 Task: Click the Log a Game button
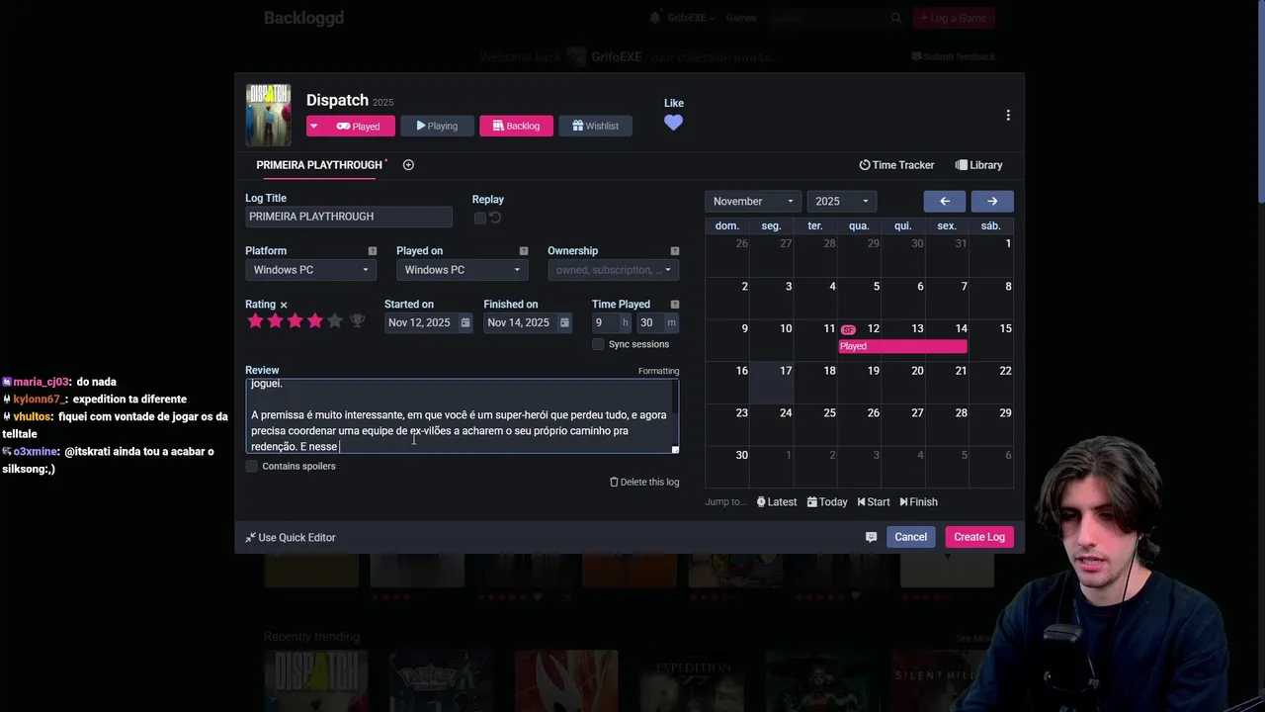click(954, 18)
